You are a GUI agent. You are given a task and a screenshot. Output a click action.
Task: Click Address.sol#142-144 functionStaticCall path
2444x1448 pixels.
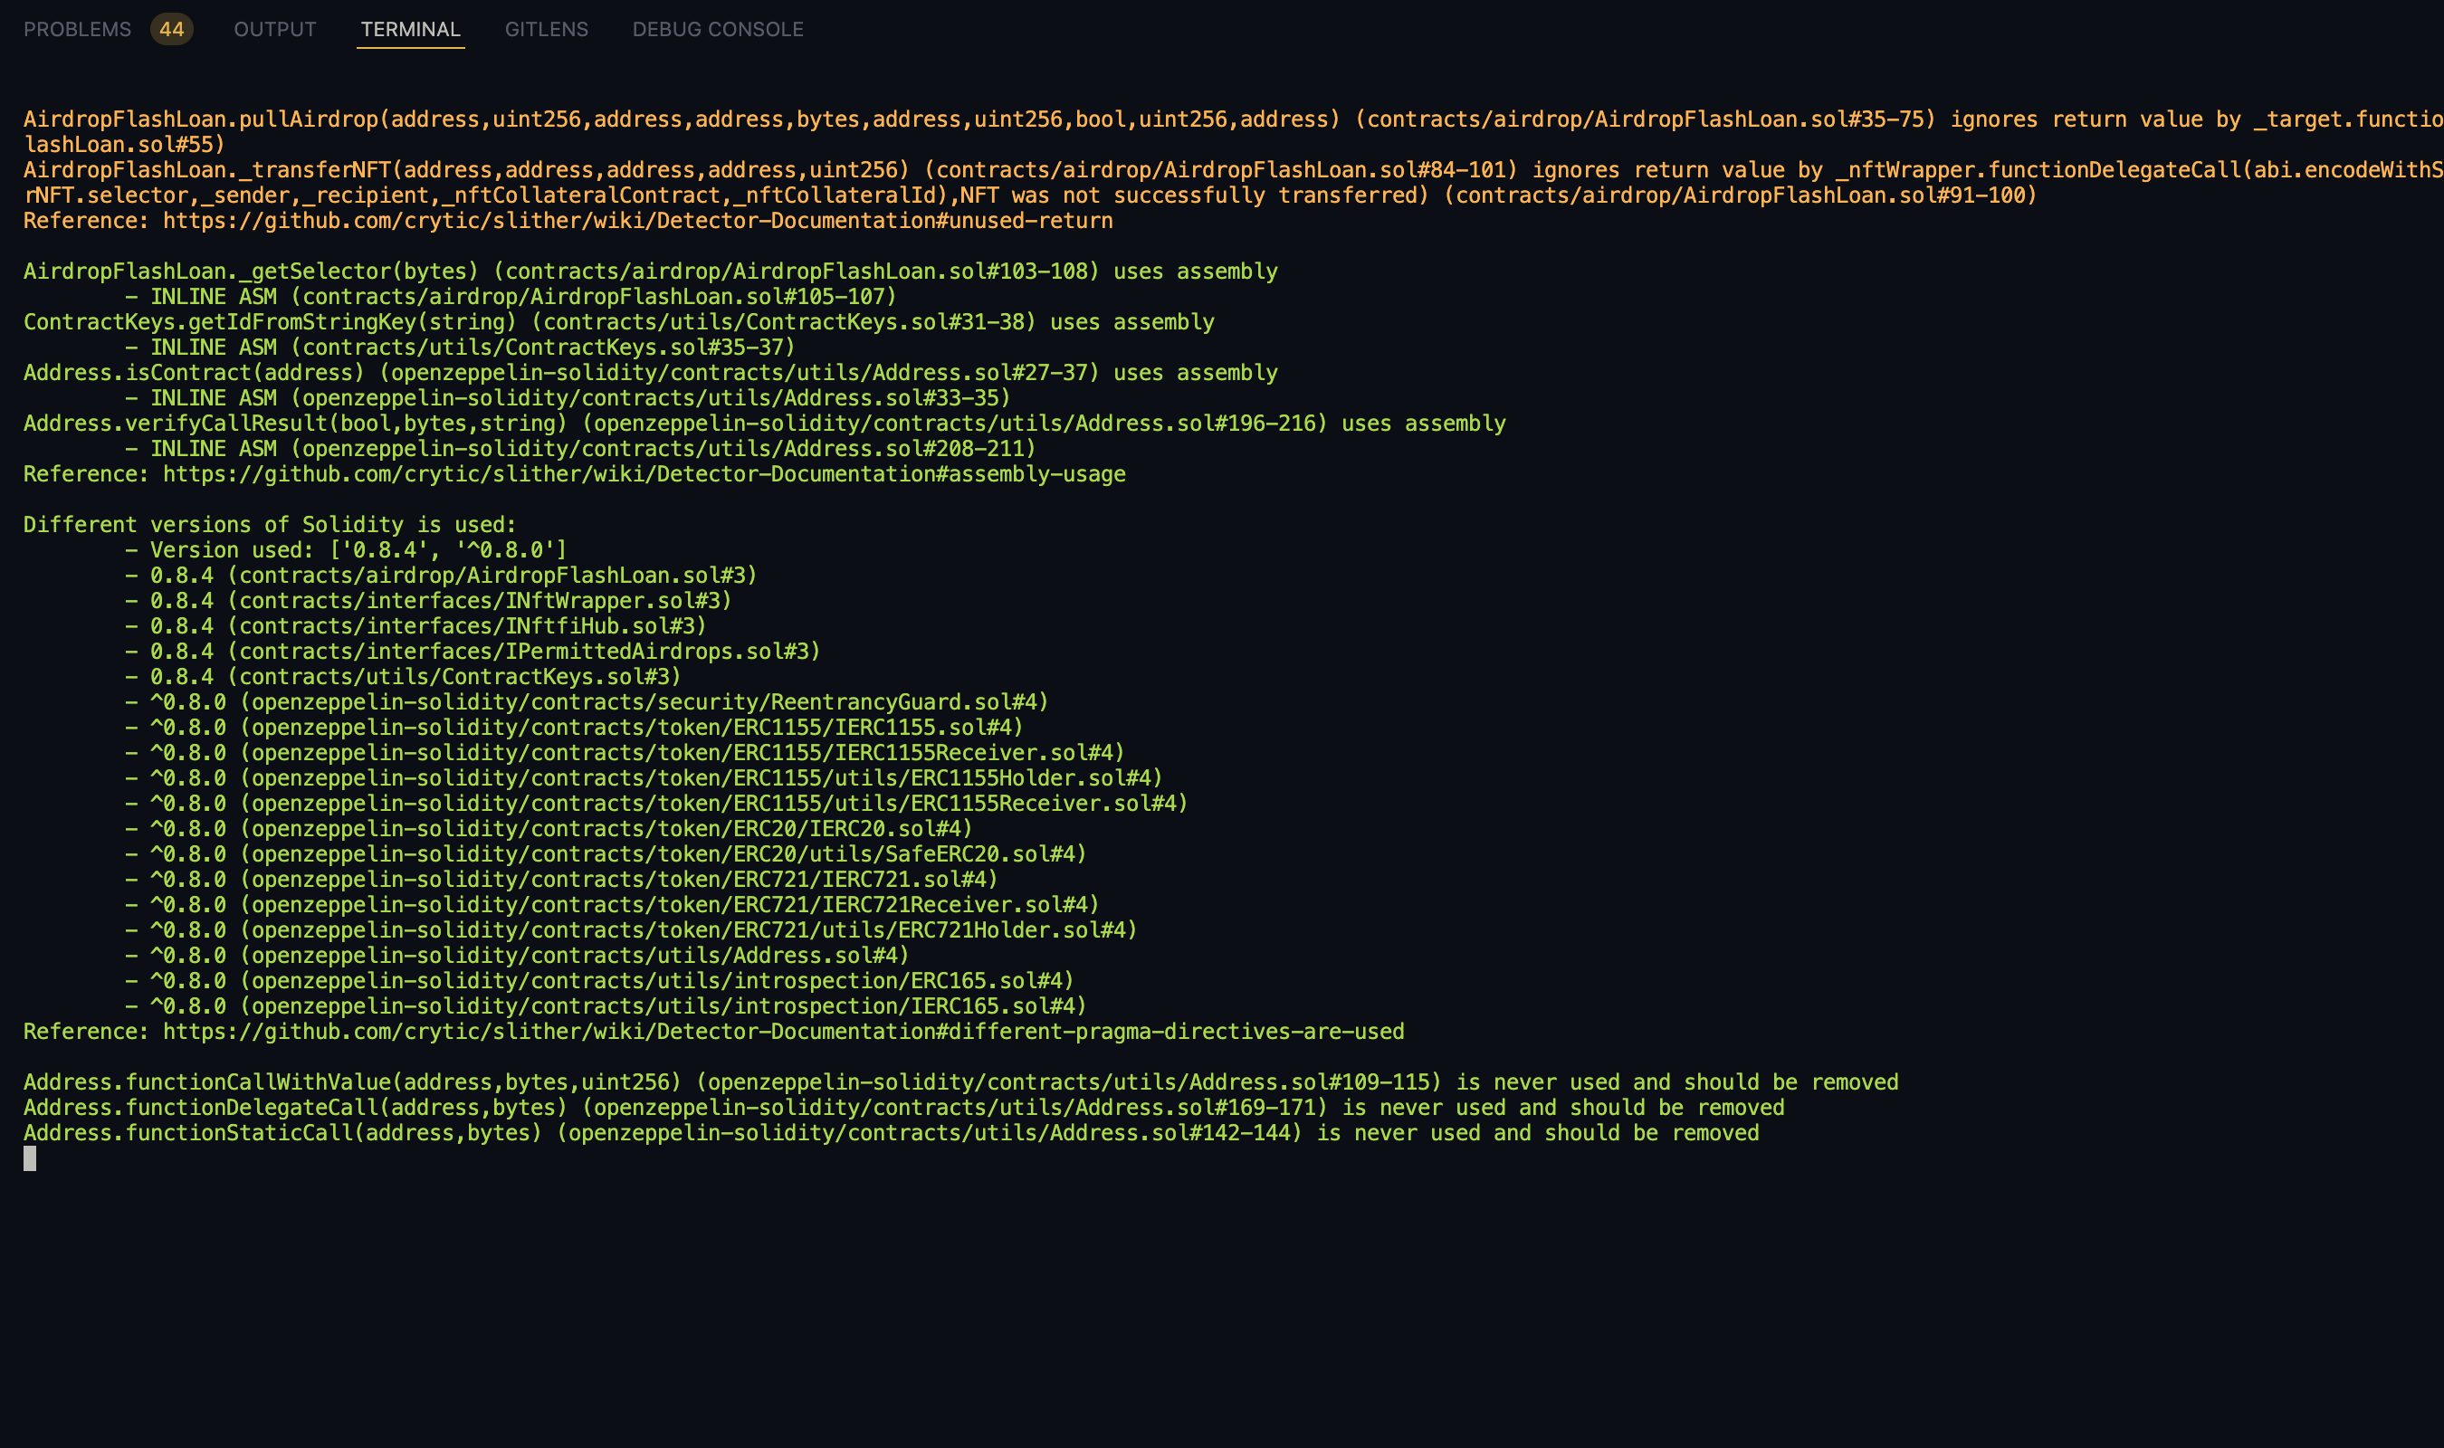tap(929, 1133)
